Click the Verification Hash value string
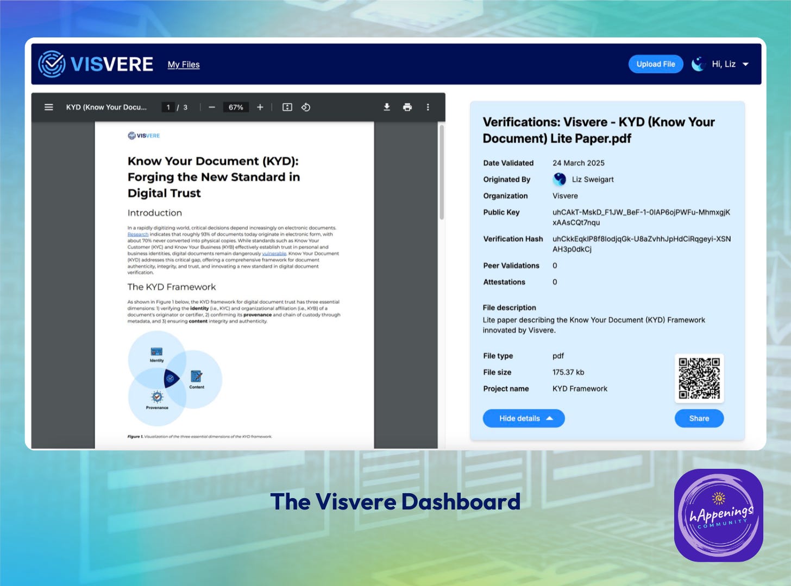Screen dimensions: 791x586 tap(642, 244)
